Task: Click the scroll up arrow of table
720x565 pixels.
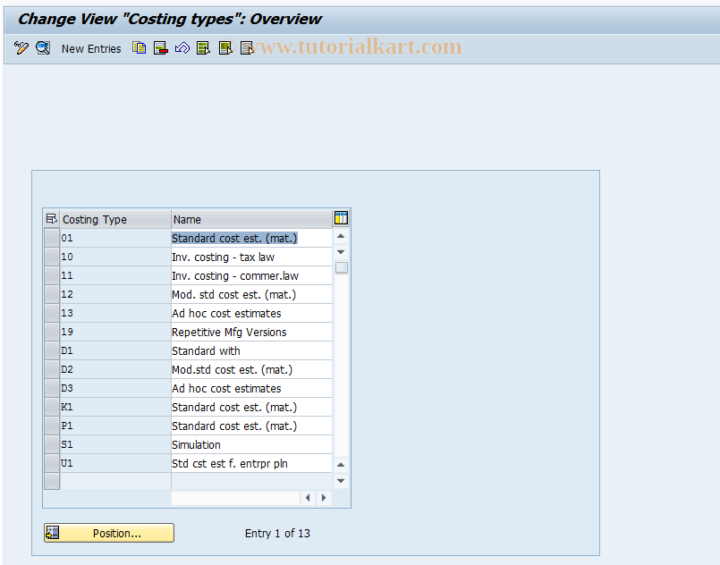Action: [341, 236]
